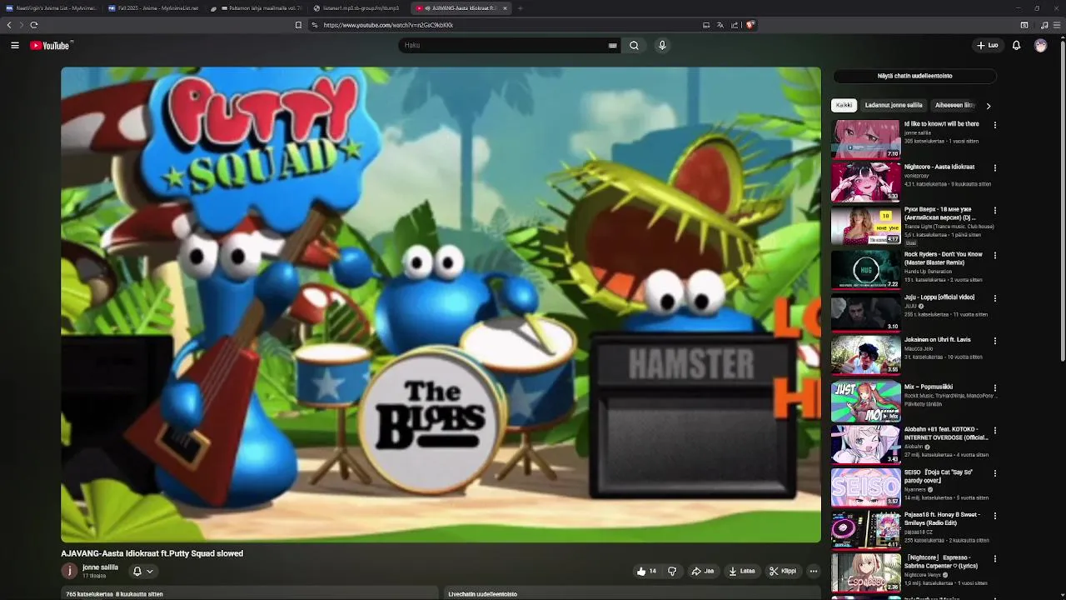The image size is (1066, 600).
Task: Click the main Putty Squad video player
Action: coord(441,305)
